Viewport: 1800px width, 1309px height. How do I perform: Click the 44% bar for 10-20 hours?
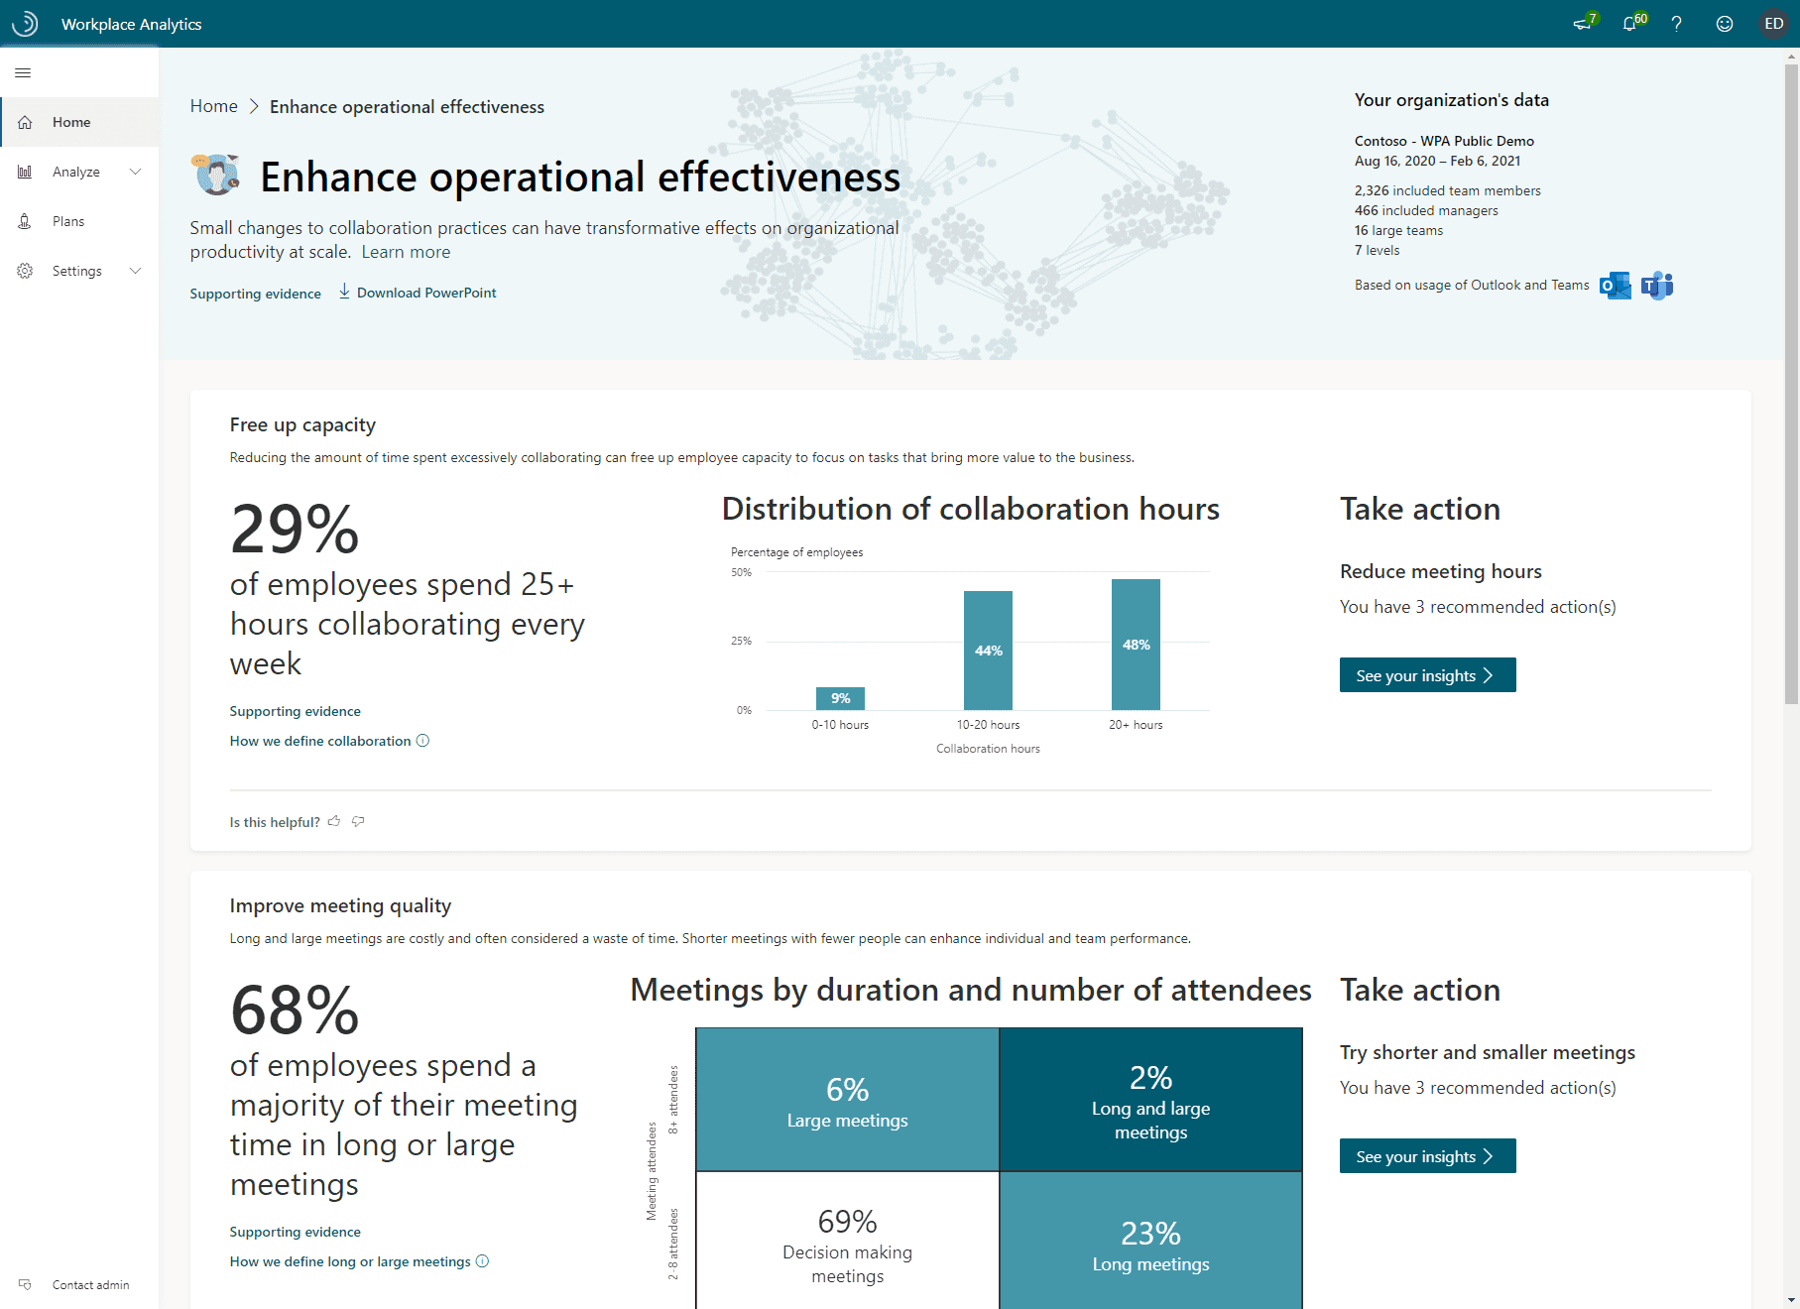pyautogui.click(x=988, y=651)
